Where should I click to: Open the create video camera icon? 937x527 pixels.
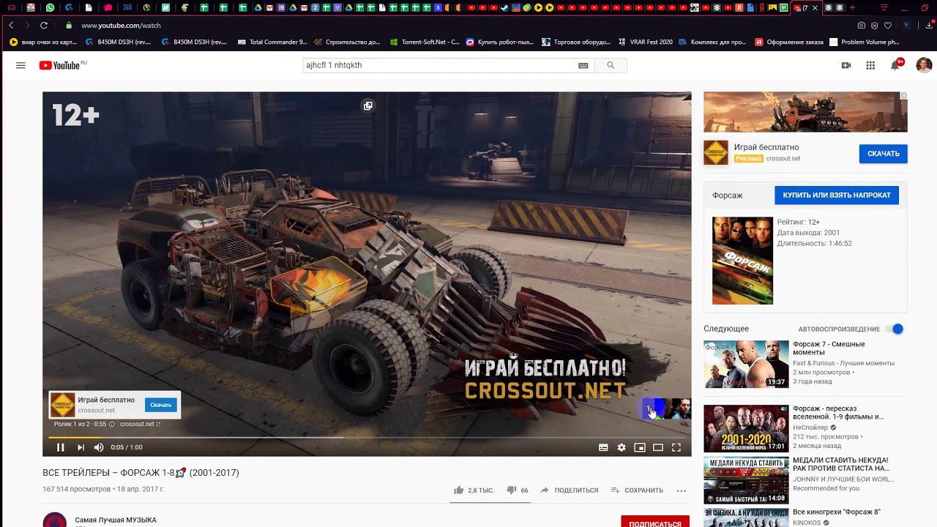[x=846, y=65]
